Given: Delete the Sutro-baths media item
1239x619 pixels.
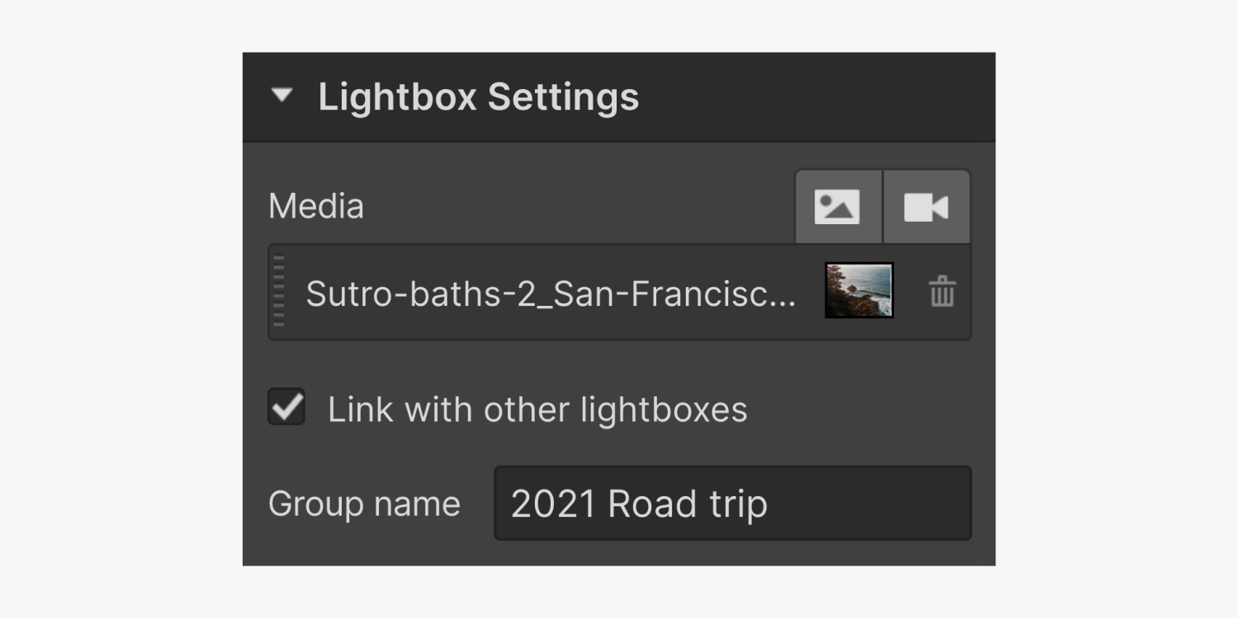Looking at the screenshot, I should [x=942, y=292].
